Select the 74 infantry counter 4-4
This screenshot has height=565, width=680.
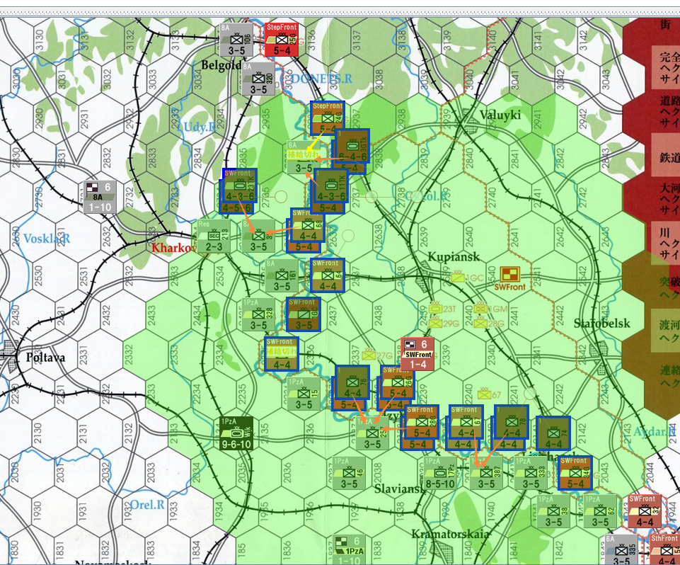point(553,433)
